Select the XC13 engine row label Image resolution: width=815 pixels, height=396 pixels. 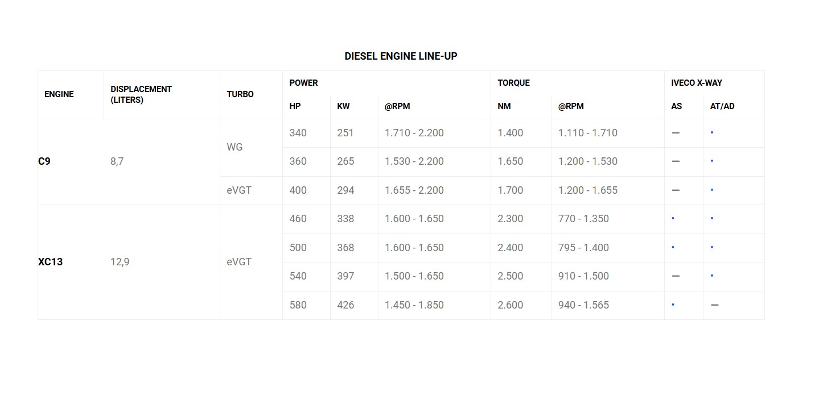pos(50,262)
